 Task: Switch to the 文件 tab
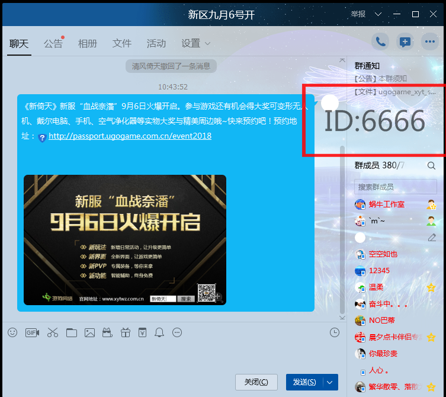point(122,43)
